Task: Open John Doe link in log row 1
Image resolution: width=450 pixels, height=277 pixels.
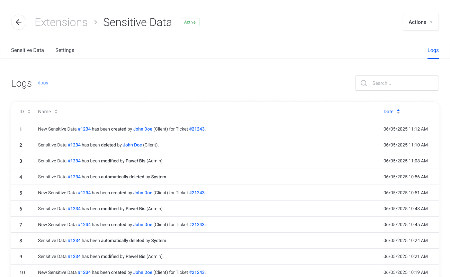Action: pos(143,129)
